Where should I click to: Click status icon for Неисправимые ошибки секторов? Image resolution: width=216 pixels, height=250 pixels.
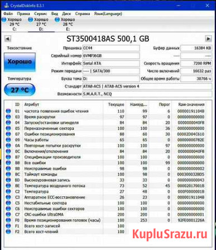pos(8,209)
